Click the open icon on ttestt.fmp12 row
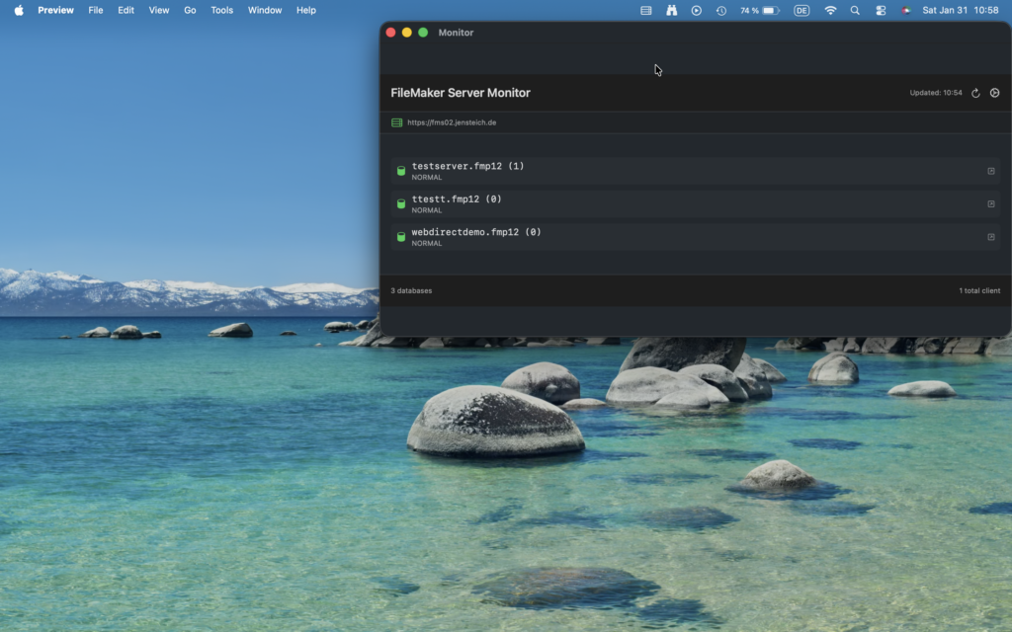 [991, 204]
